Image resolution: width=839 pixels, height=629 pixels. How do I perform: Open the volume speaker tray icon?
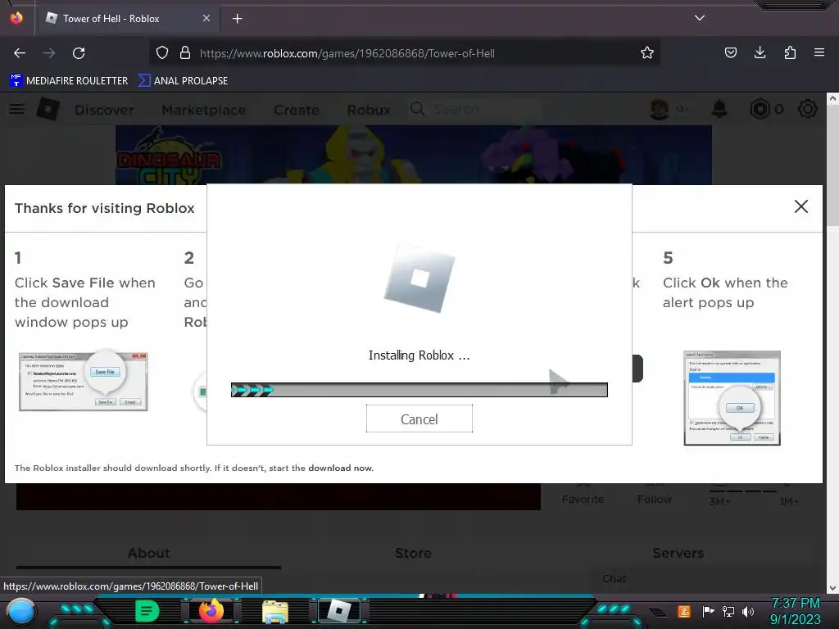[747, 611]
